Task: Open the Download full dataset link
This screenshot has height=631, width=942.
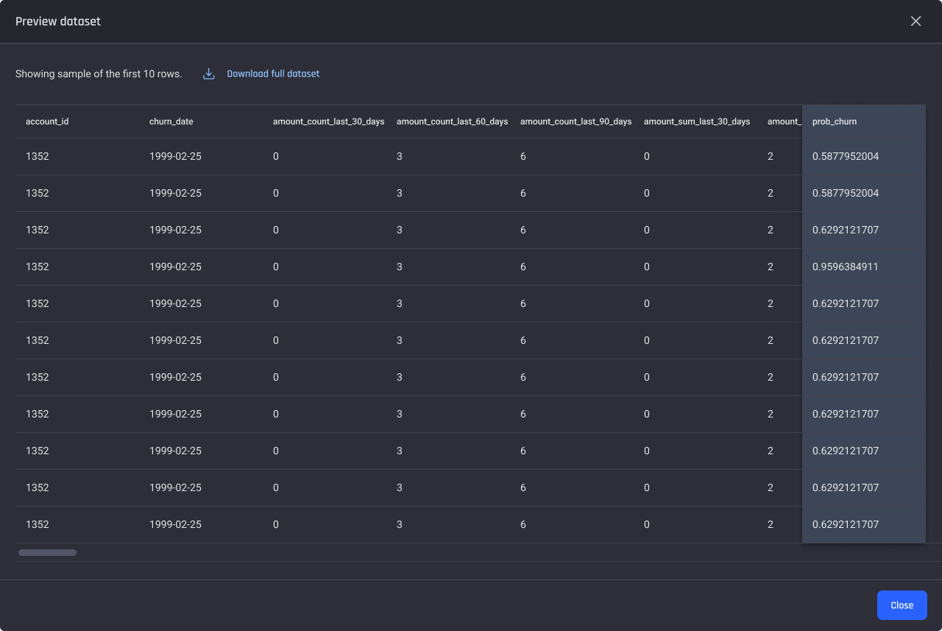Action: click(x=273, y=74)
